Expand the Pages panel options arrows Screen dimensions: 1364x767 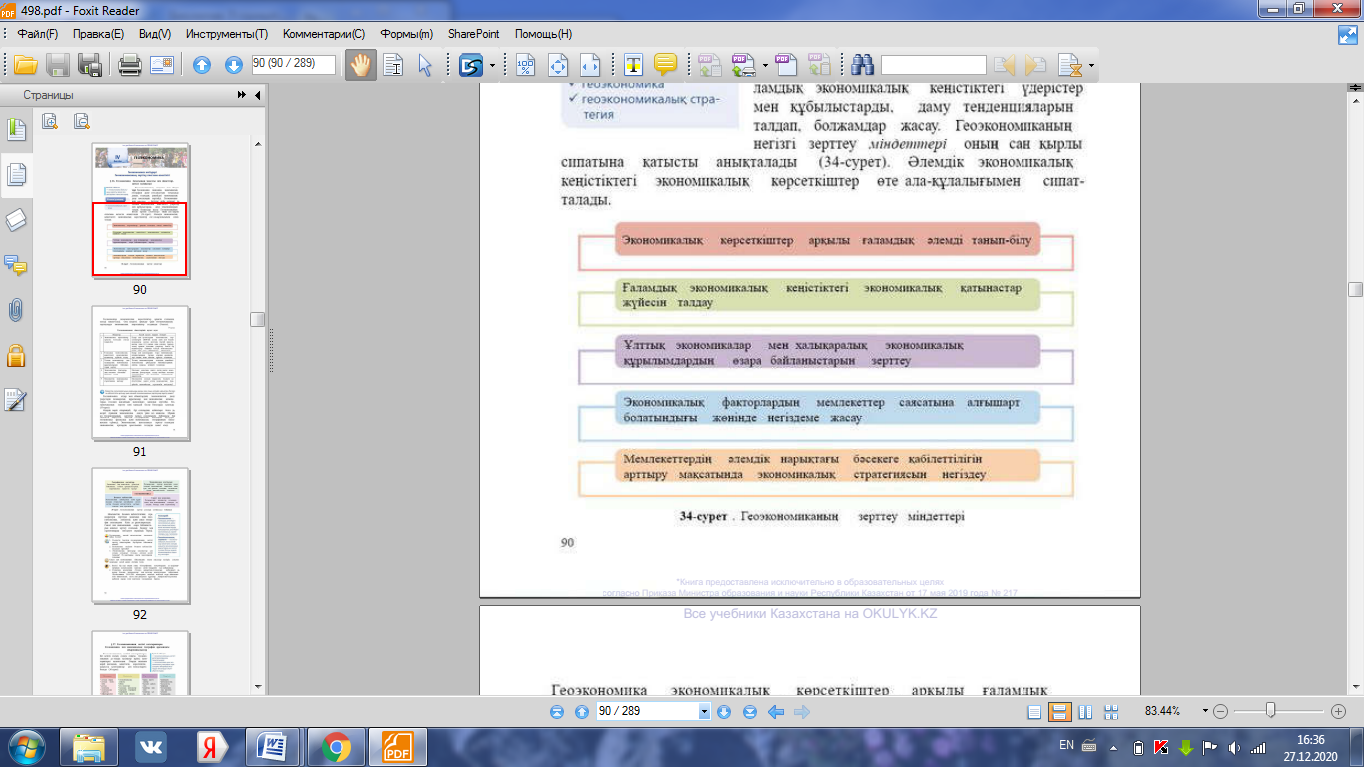pos(242,95)
